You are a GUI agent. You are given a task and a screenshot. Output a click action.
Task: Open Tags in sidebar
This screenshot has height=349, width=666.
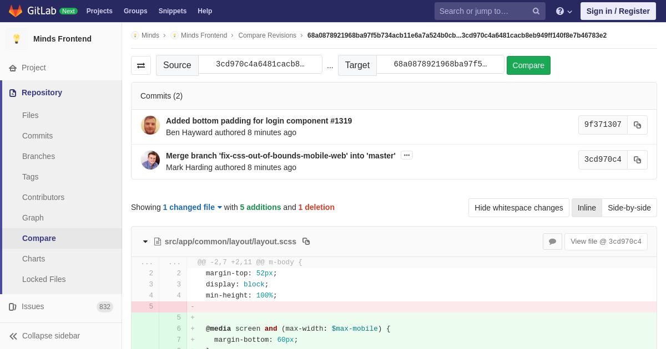click(x=31, y=177)
